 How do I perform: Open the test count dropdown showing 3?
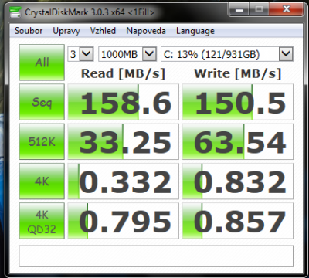80,54
